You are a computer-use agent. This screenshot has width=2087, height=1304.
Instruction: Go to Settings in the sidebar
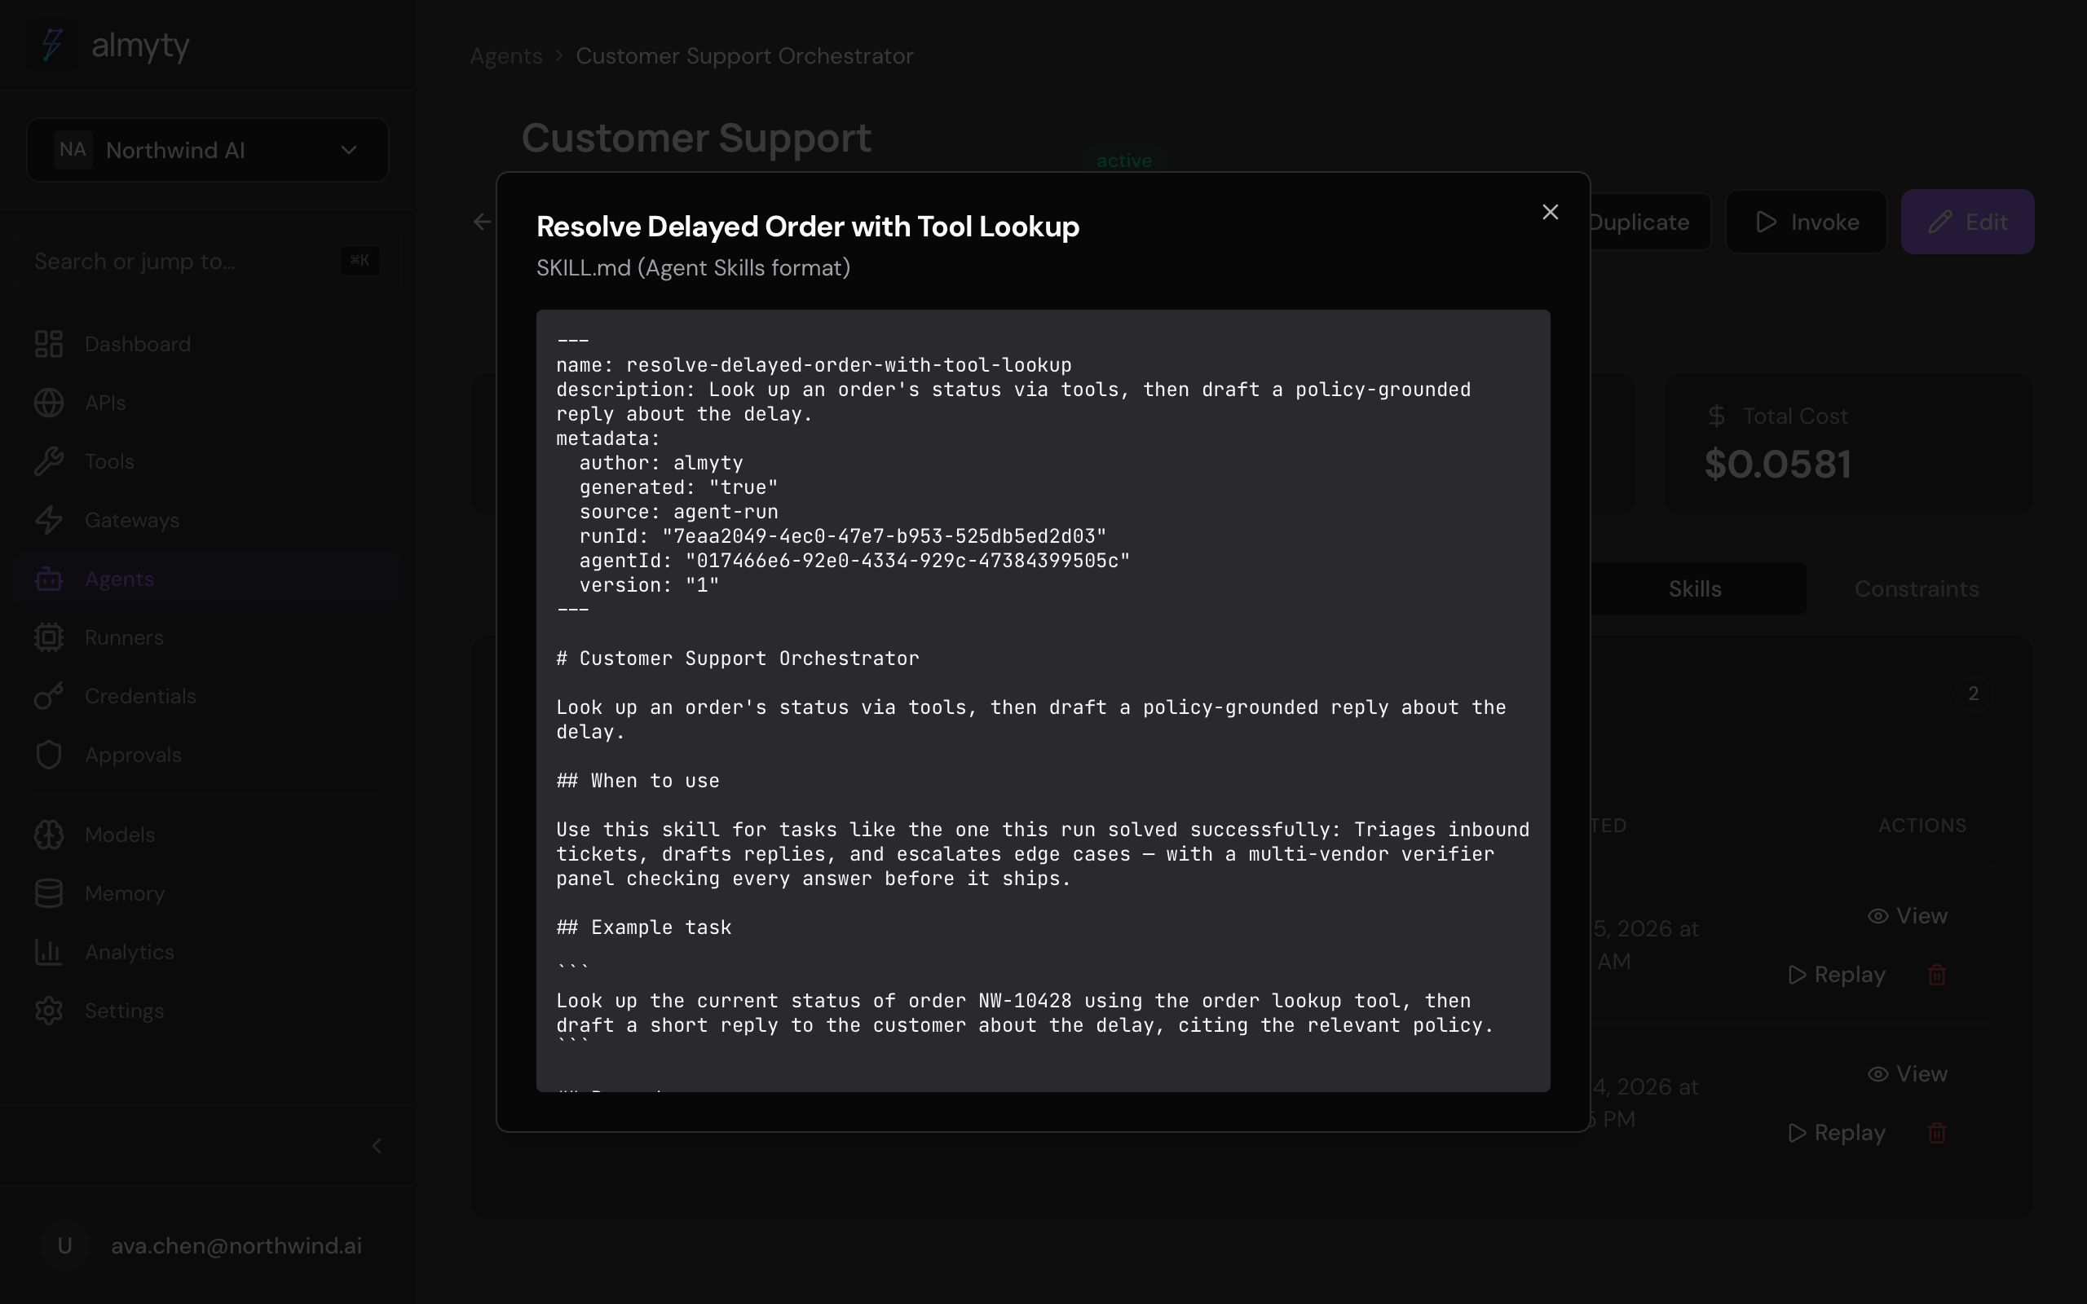[x=208, y=1011]
